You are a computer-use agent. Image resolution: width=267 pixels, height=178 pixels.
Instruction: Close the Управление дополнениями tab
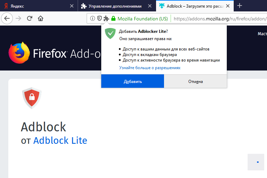point(150,6)
